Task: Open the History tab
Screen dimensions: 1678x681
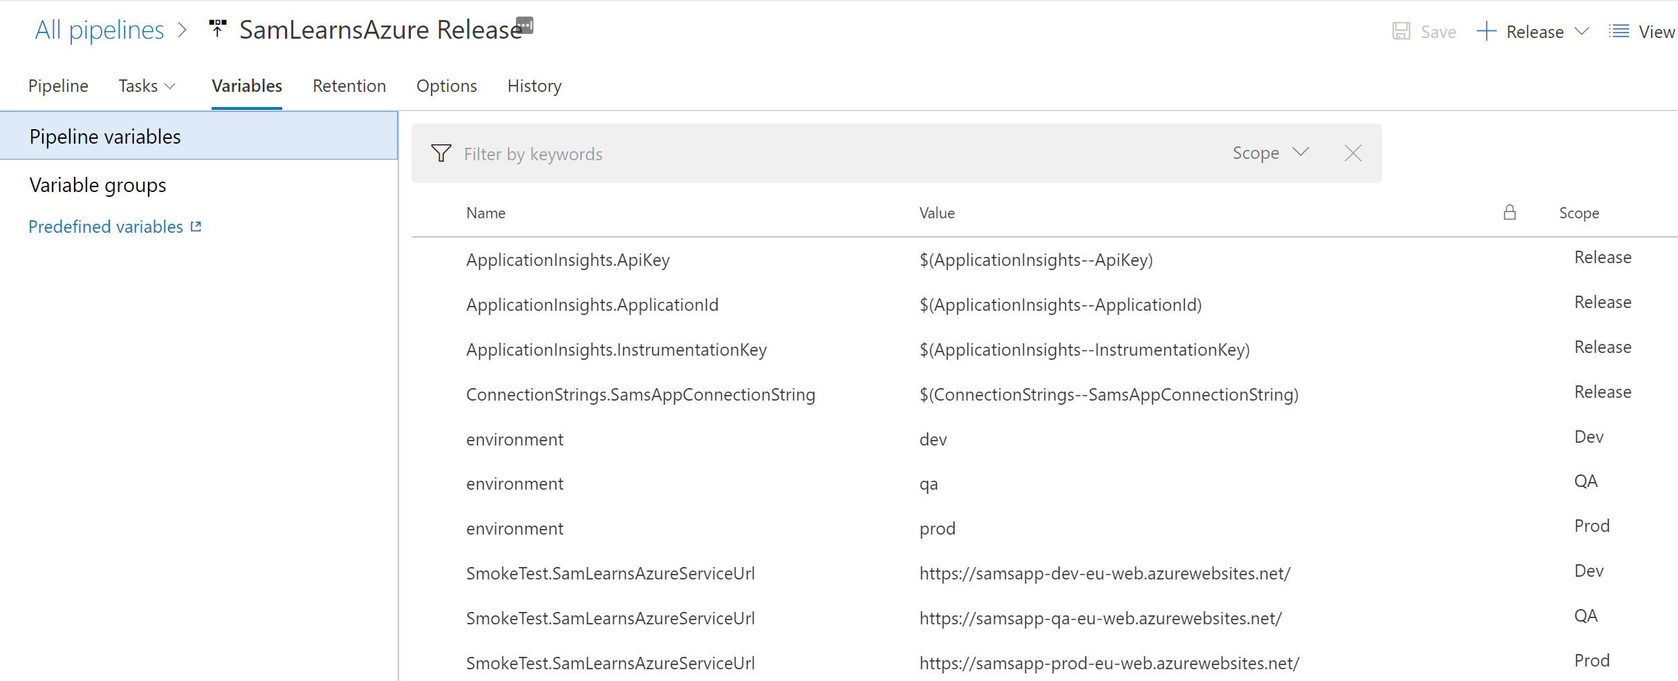Action: click(534, 86)
